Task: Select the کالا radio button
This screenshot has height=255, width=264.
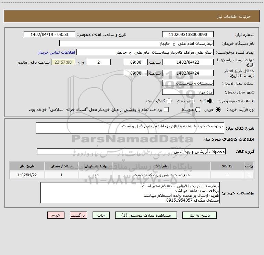Action: coord(210,101)
